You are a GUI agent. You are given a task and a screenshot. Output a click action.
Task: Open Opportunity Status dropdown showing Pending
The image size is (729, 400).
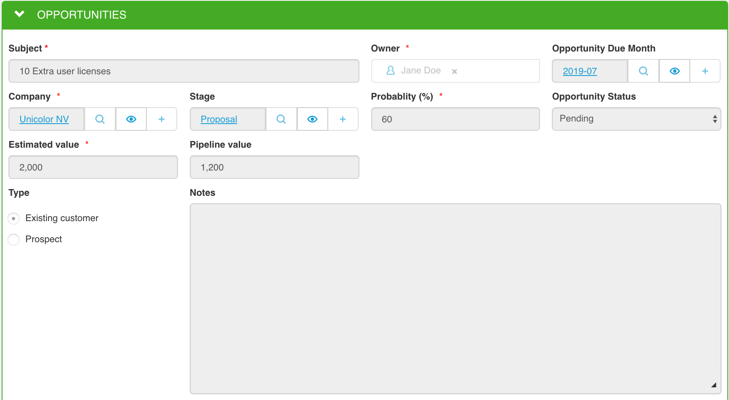pos(637,119)
